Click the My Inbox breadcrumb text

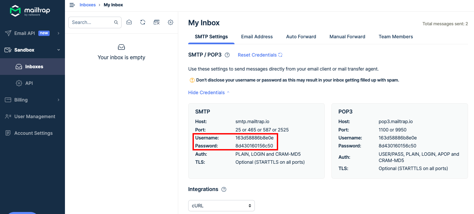pos(113,5)
